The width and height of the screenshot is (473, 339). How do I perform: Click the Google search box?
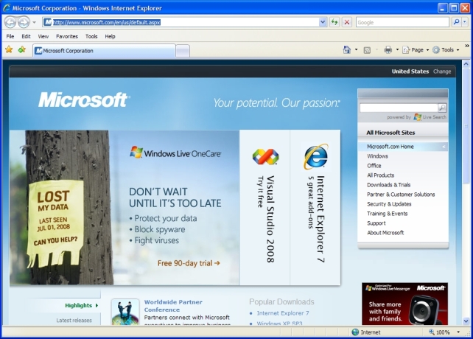(402, 22)
